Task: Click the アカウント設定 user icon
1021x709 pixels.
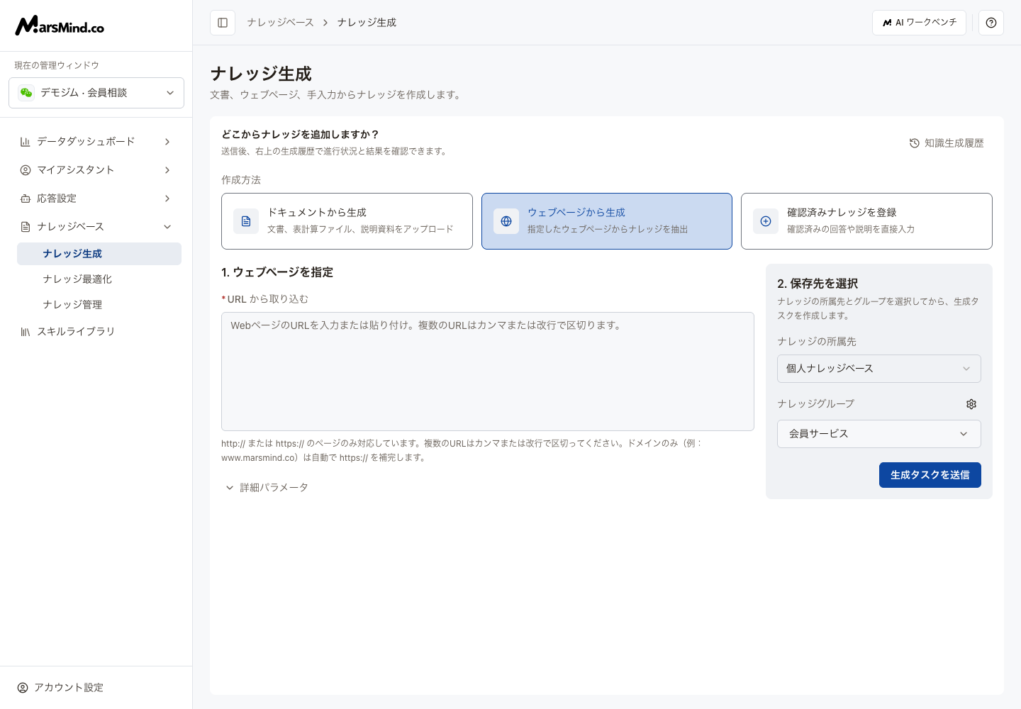Action: pos(23,688)
